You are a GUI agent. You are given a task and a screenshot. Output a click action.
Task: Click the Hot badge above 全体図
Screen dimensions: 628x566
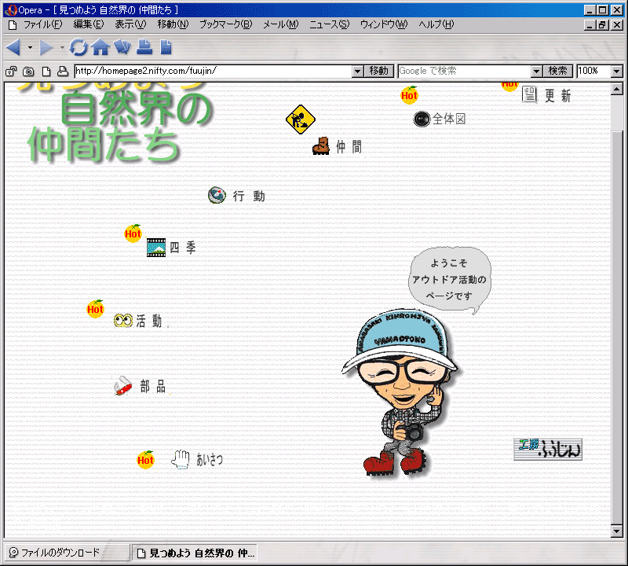pos(409,95)
